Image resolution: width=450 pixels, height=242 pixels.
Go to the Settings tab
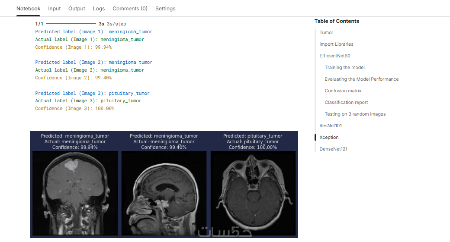point(165,9)
